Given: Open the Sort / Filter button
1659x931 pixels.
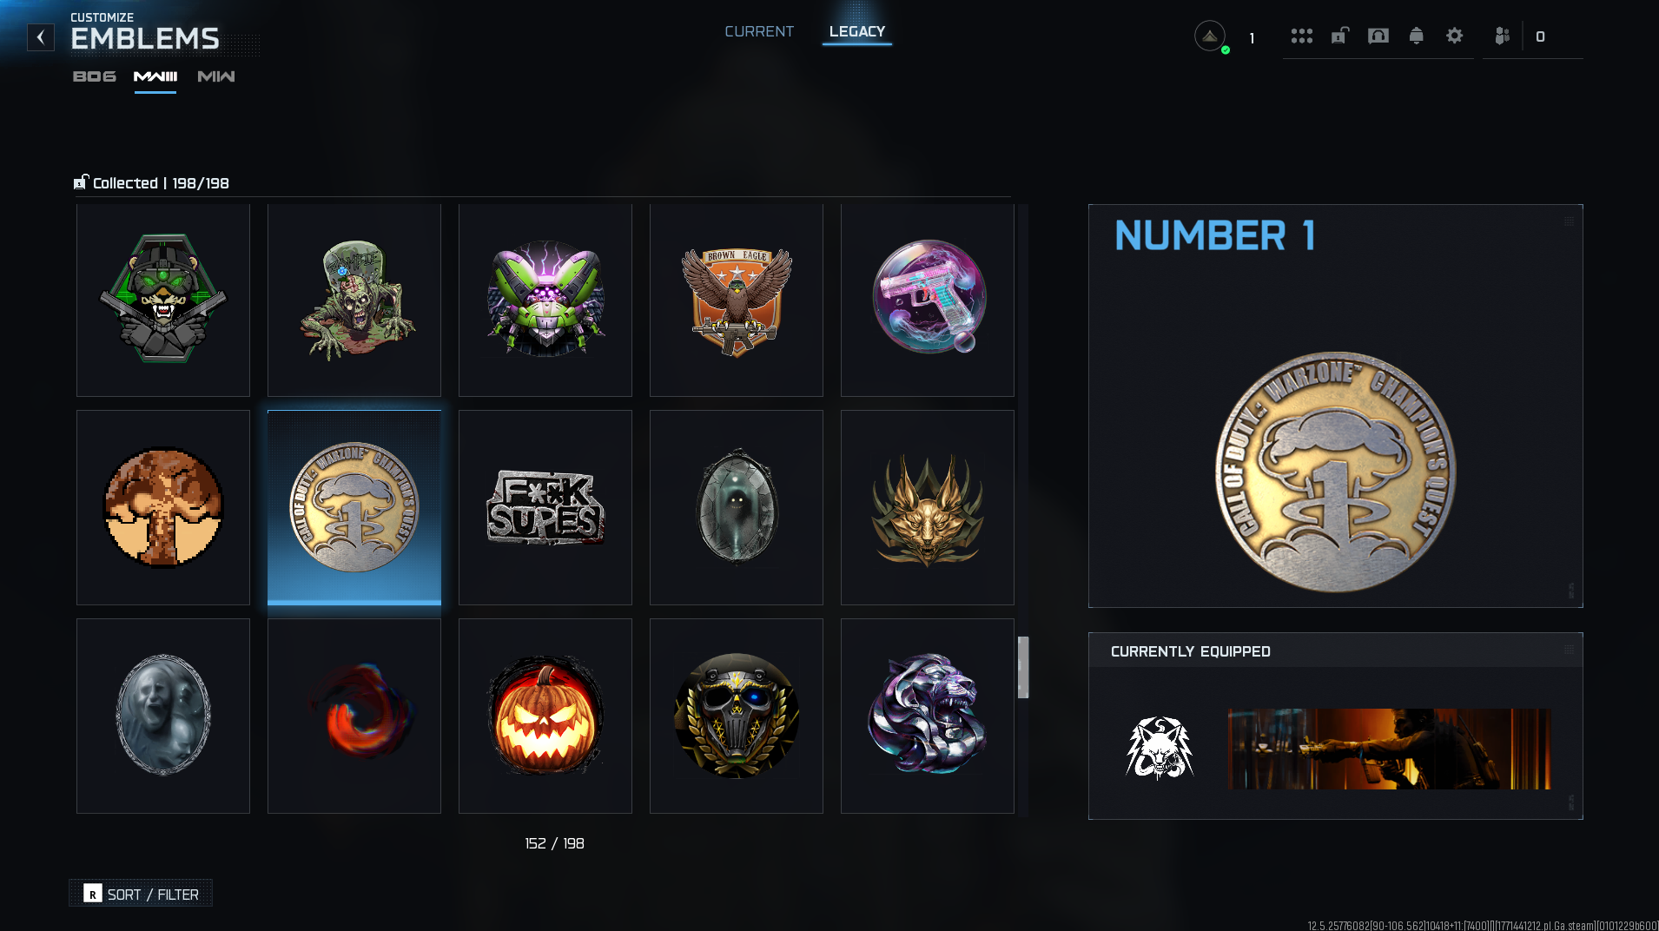Looking at the screenshot, I should (x=141, y=894).
